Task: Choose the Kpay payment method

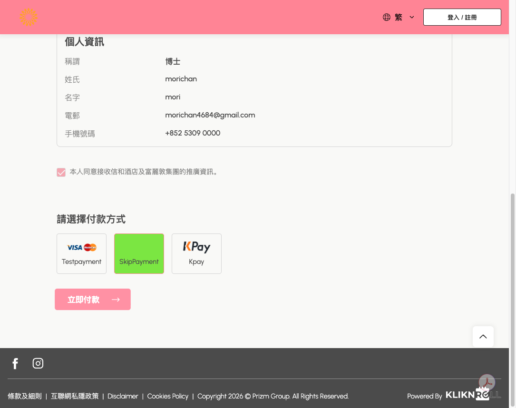Action: pos(196,253)
